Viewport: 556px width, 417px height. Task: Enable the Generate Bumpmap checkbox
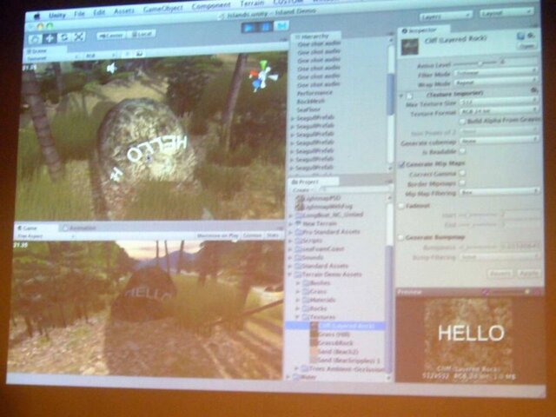click(401, 237)
